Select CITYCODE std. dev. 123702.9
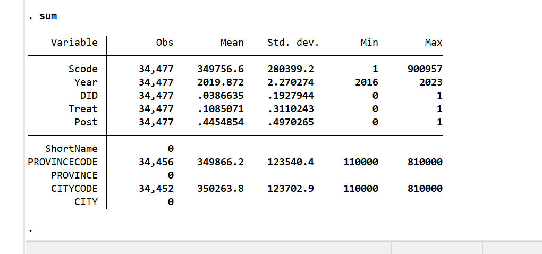This screenshot has height=254, width=542. pyautogui.click(x=291, y=189)
